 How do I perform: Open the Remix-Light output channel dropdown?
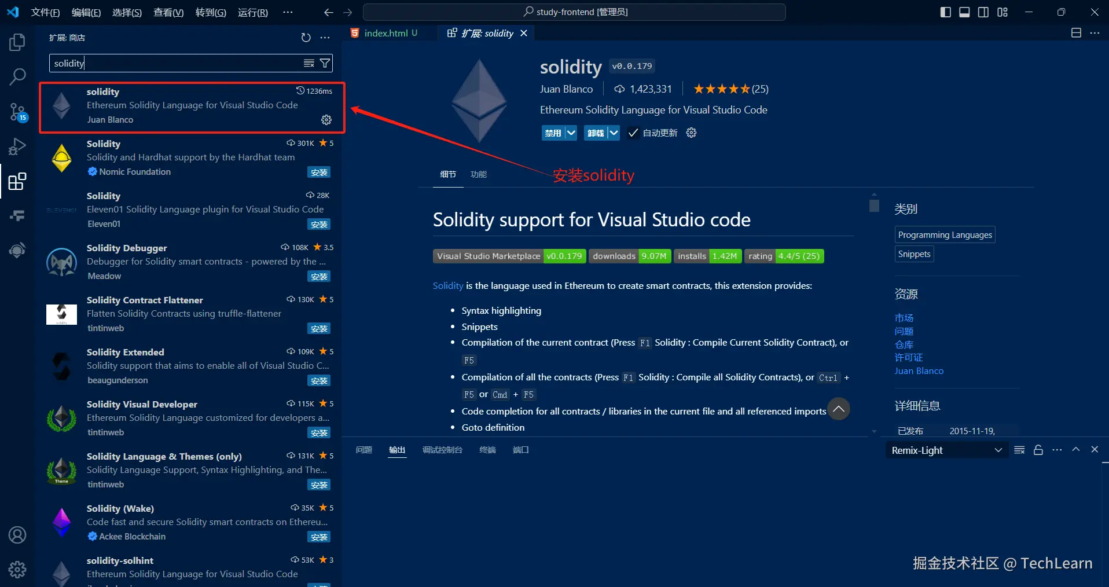946,450
